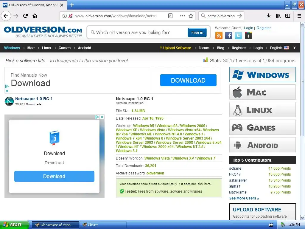Open the Mac category sidebar banner
The height and width of the screenshot is (229, 305).
[x=262, y=92]
